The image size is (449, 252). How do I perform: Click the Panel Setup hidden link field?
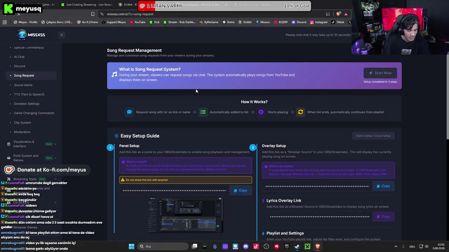(174, 190)
